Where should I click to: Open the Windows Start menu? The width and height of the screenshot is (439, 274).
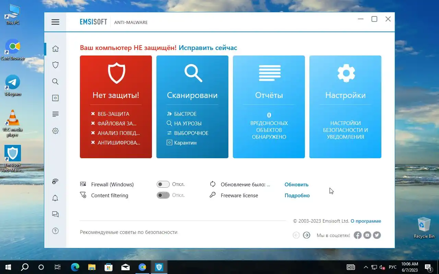pos(8,267)
